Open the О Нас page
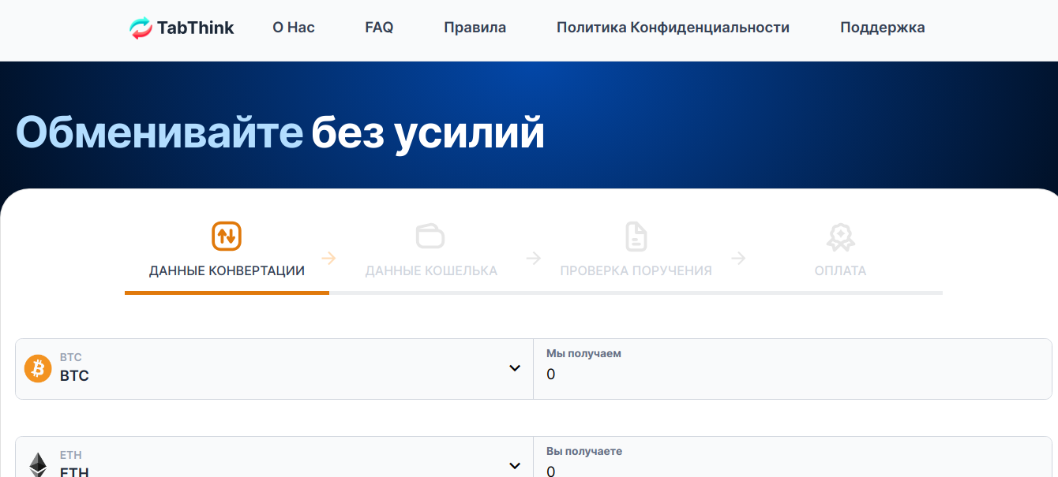1058x477 pixels. [294, 28]
